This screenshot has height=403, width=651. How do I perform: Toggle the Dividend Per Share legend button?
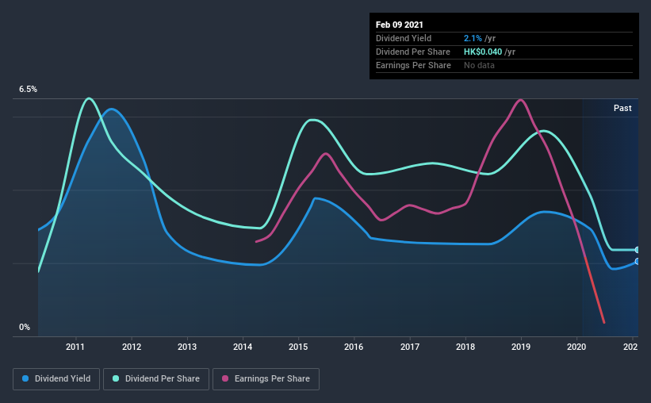point(156,379)
